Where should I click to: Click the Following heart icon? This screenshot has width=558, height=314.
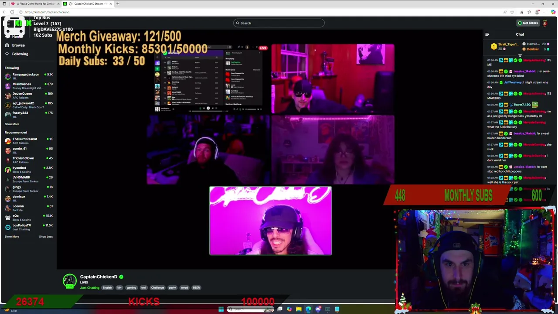pos(7,54)
